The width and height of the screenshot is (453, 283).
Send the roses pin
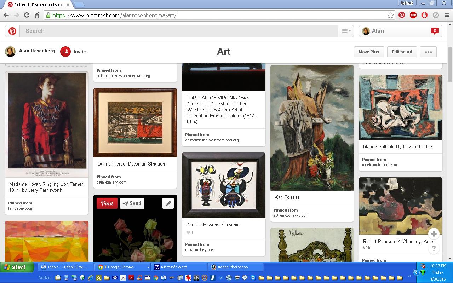132,203
